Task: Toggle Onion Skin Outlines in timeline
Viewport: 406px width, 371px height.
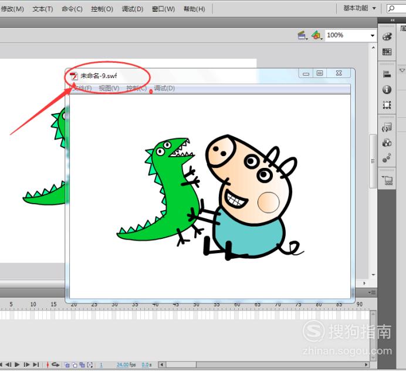Action: 75,365
